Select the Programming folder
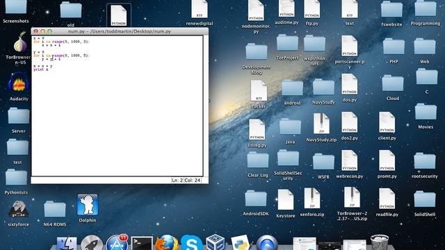The image size is (445, 250). pos(426,8)
